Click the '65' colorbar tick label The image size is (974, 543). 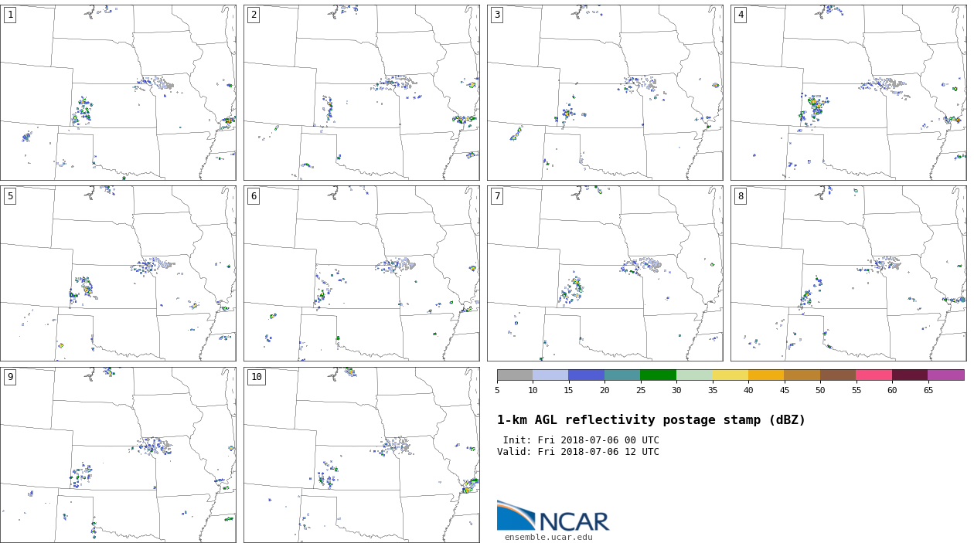pos(928,390)
